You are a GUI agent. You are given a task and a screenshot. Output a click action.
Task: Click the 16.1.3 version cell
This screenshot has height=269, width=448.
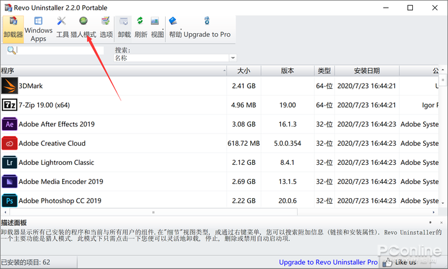287,124
